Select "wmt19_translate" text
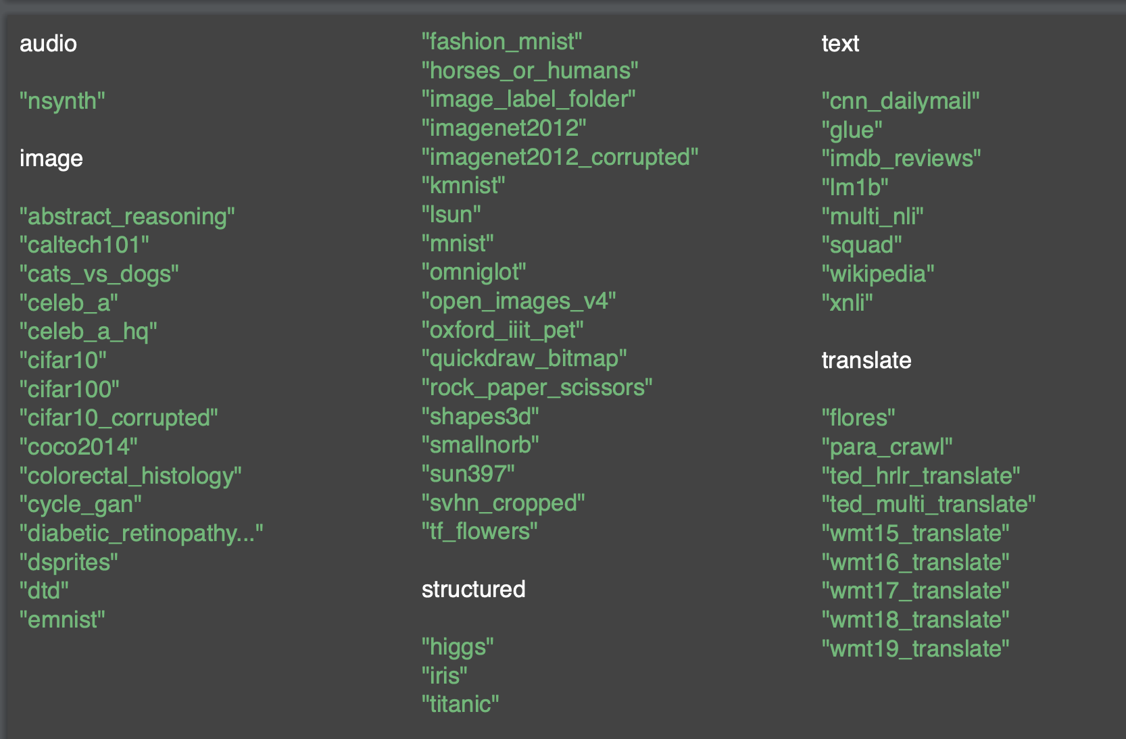The image size is (1126, 739). (x=916, y=649)
